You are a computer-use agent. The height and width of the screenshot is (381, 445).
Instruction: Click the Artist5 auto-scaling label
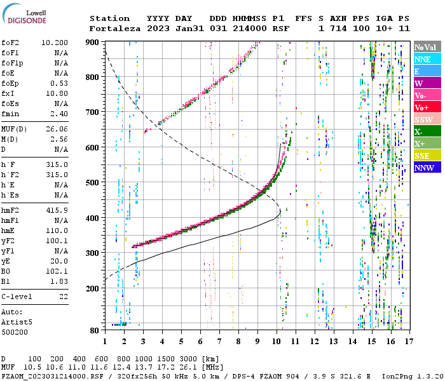click(x=17, y=323)
